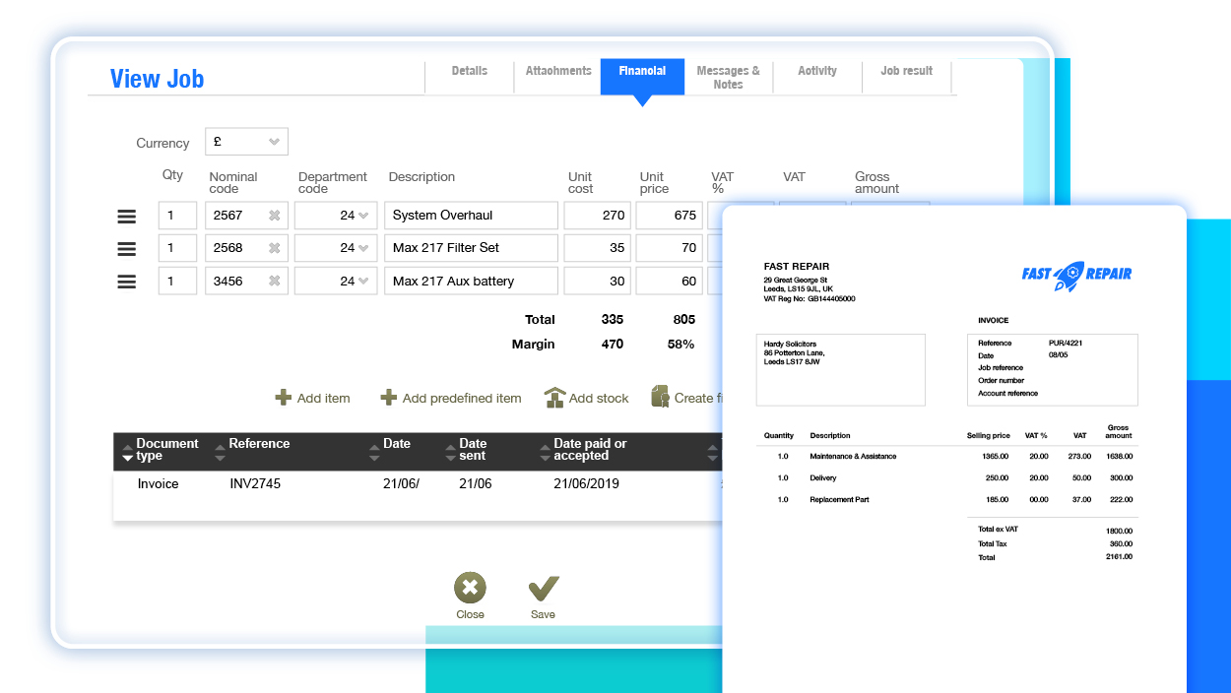Image resolution: width=1231 pixels, height=693 pixels.
Task: Remove nominal code 2567 via its X icon
Action: click(277, 215)
